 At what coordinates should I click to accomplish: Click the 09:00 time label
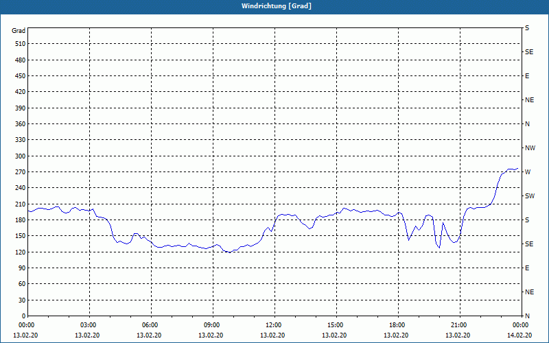(211, 325)
